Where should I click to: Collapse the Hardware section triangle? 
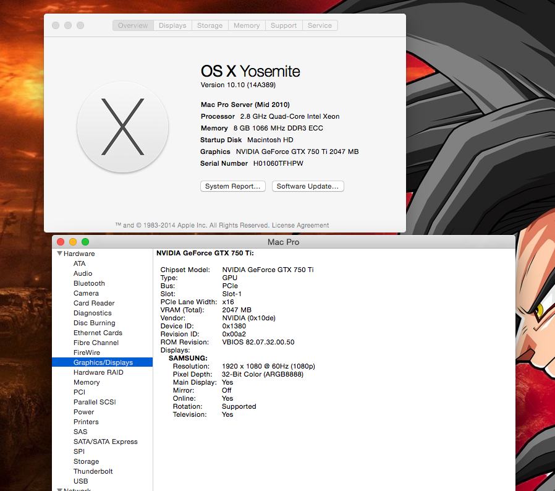tap(60, 254)
